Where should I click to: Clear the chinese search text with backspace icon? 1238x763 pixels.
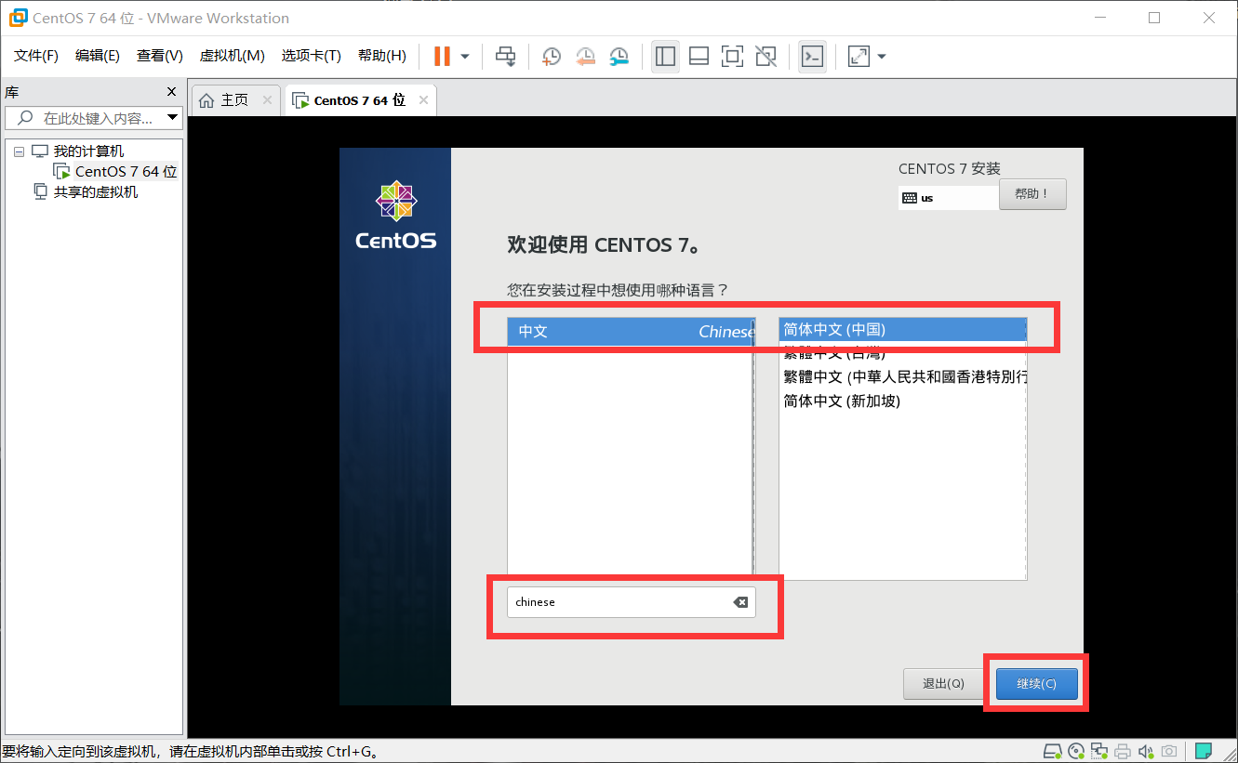coord(740,602)
